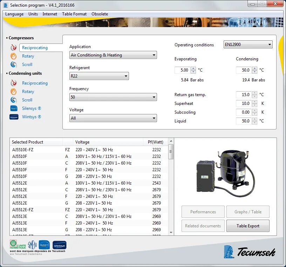286x267 pixels.
Task: Click the product list scrollbar thumb
Action: tap(171, 152)
